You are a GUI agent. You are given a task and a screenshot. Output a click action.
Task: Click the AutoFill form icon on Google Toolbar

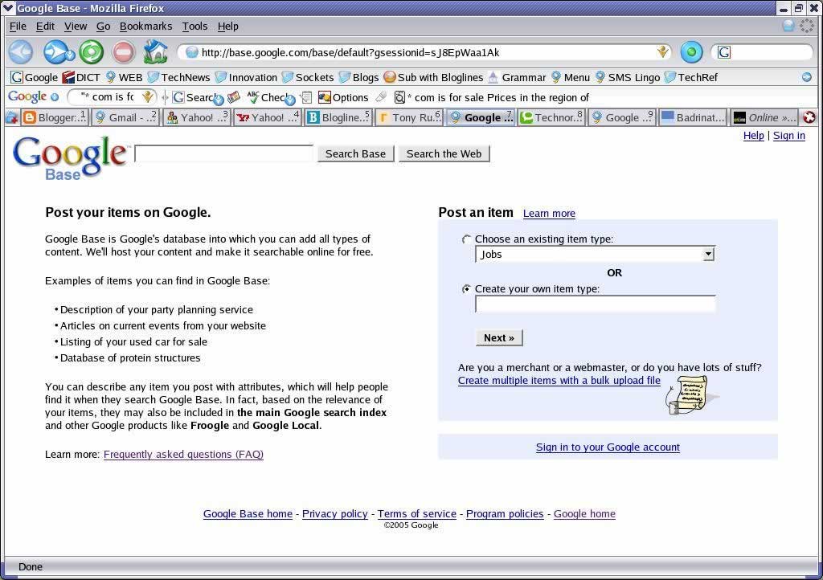click(306, 97)
